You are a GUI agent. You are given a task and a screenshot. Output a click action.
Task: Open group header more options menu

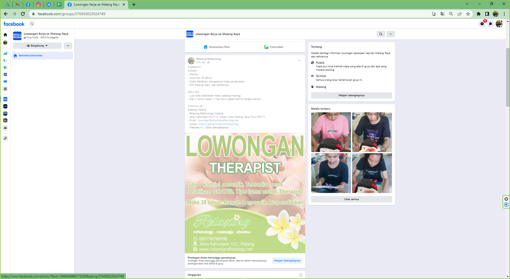pos(391,34)
